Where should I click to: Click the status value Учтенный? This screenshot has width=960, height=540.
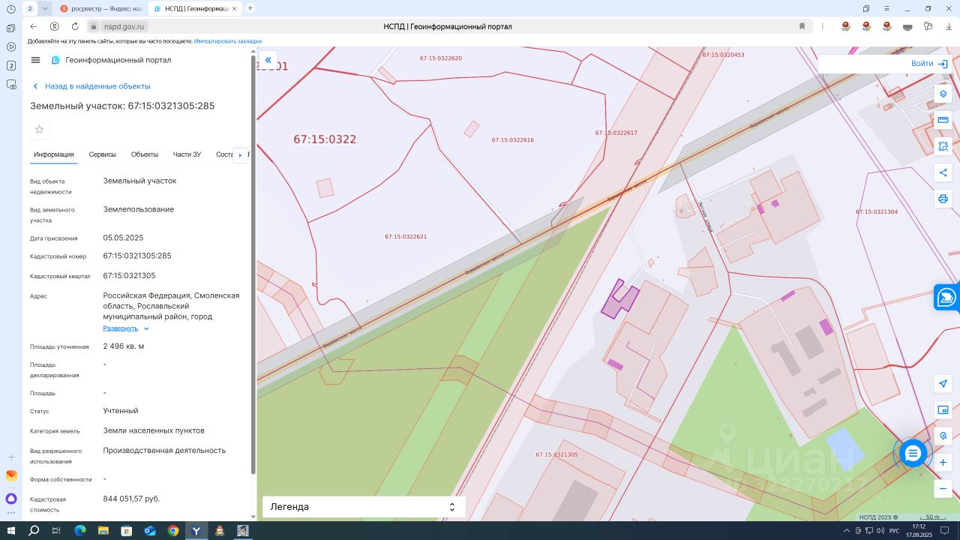click(x=121, y=411)
